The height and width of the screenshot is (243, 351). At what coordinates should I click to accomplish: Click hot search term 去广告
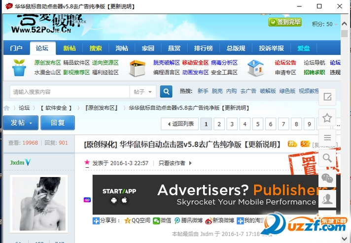pyautogui.click(x=248, y=91)
